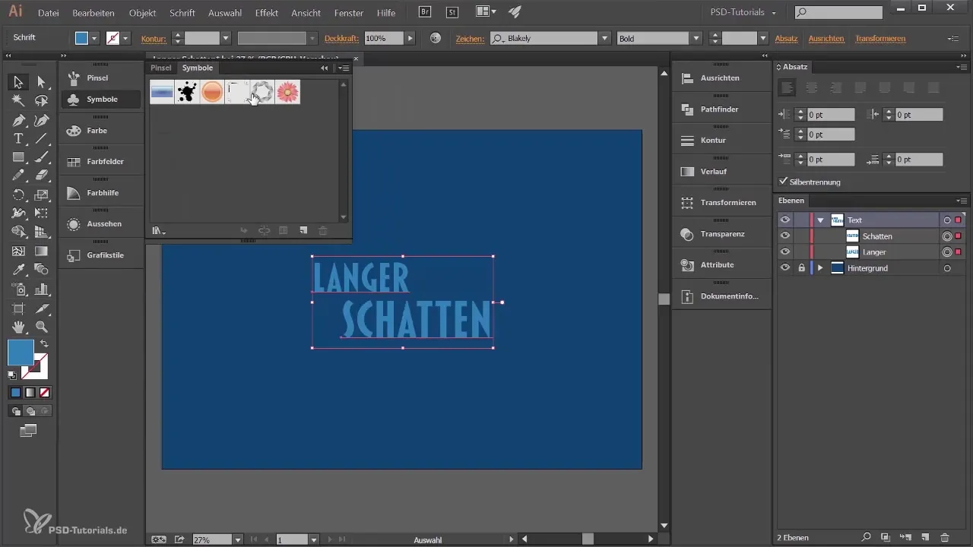Open the stroke color dropdown in control bar

pyautogui.click(x=125, y=38)
